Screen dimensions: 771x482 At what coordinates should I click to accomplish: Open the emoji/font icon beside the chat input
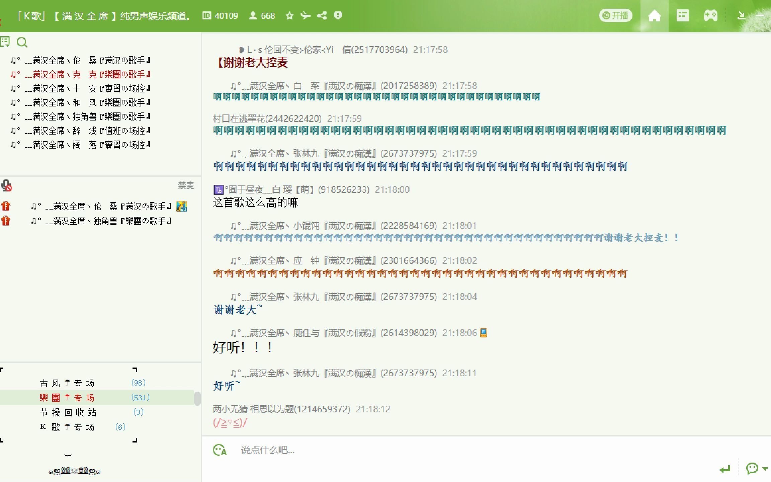pos(220,450)
